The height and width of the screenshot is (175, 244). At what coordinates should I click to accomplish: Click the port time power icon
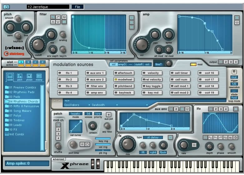coord(87,144)
